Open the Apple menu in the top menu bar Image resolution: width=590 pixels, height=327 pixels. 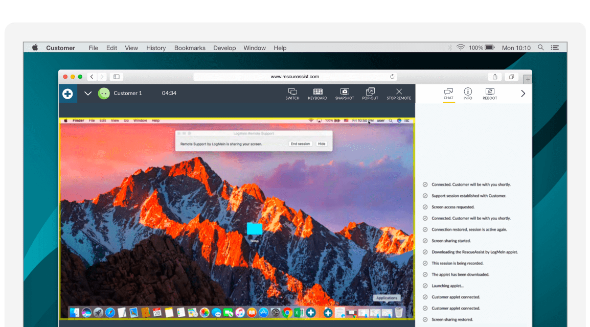35,48
